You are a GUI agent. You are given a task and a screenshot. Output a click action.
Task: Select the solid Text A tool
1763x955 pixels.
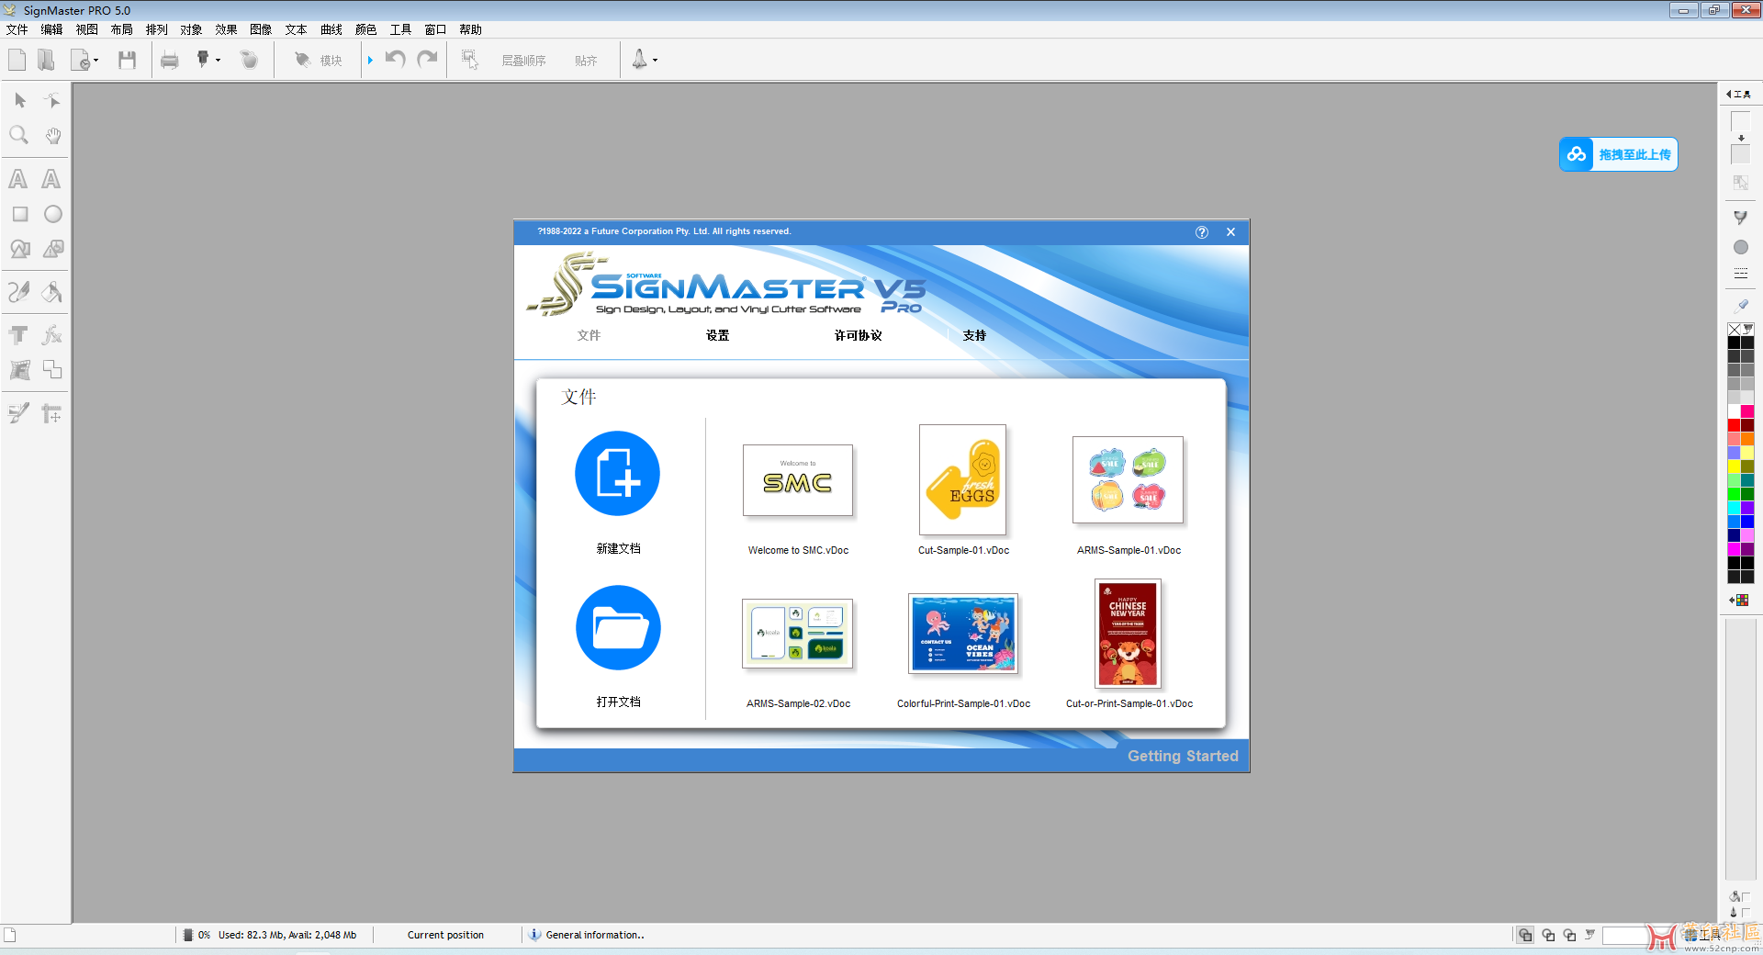[18, 179]
